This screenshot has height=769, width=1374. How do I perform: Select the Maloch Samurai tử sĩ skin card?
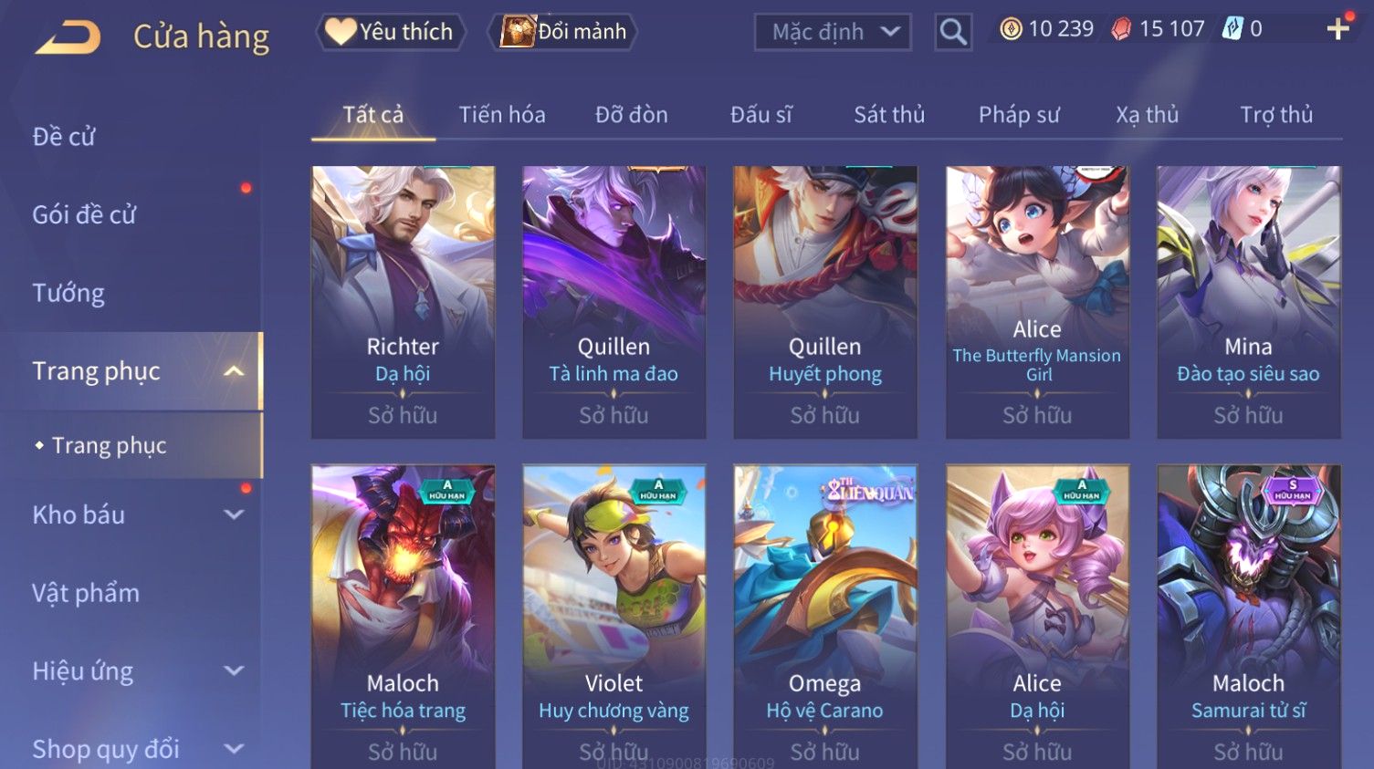(1249, 617)
